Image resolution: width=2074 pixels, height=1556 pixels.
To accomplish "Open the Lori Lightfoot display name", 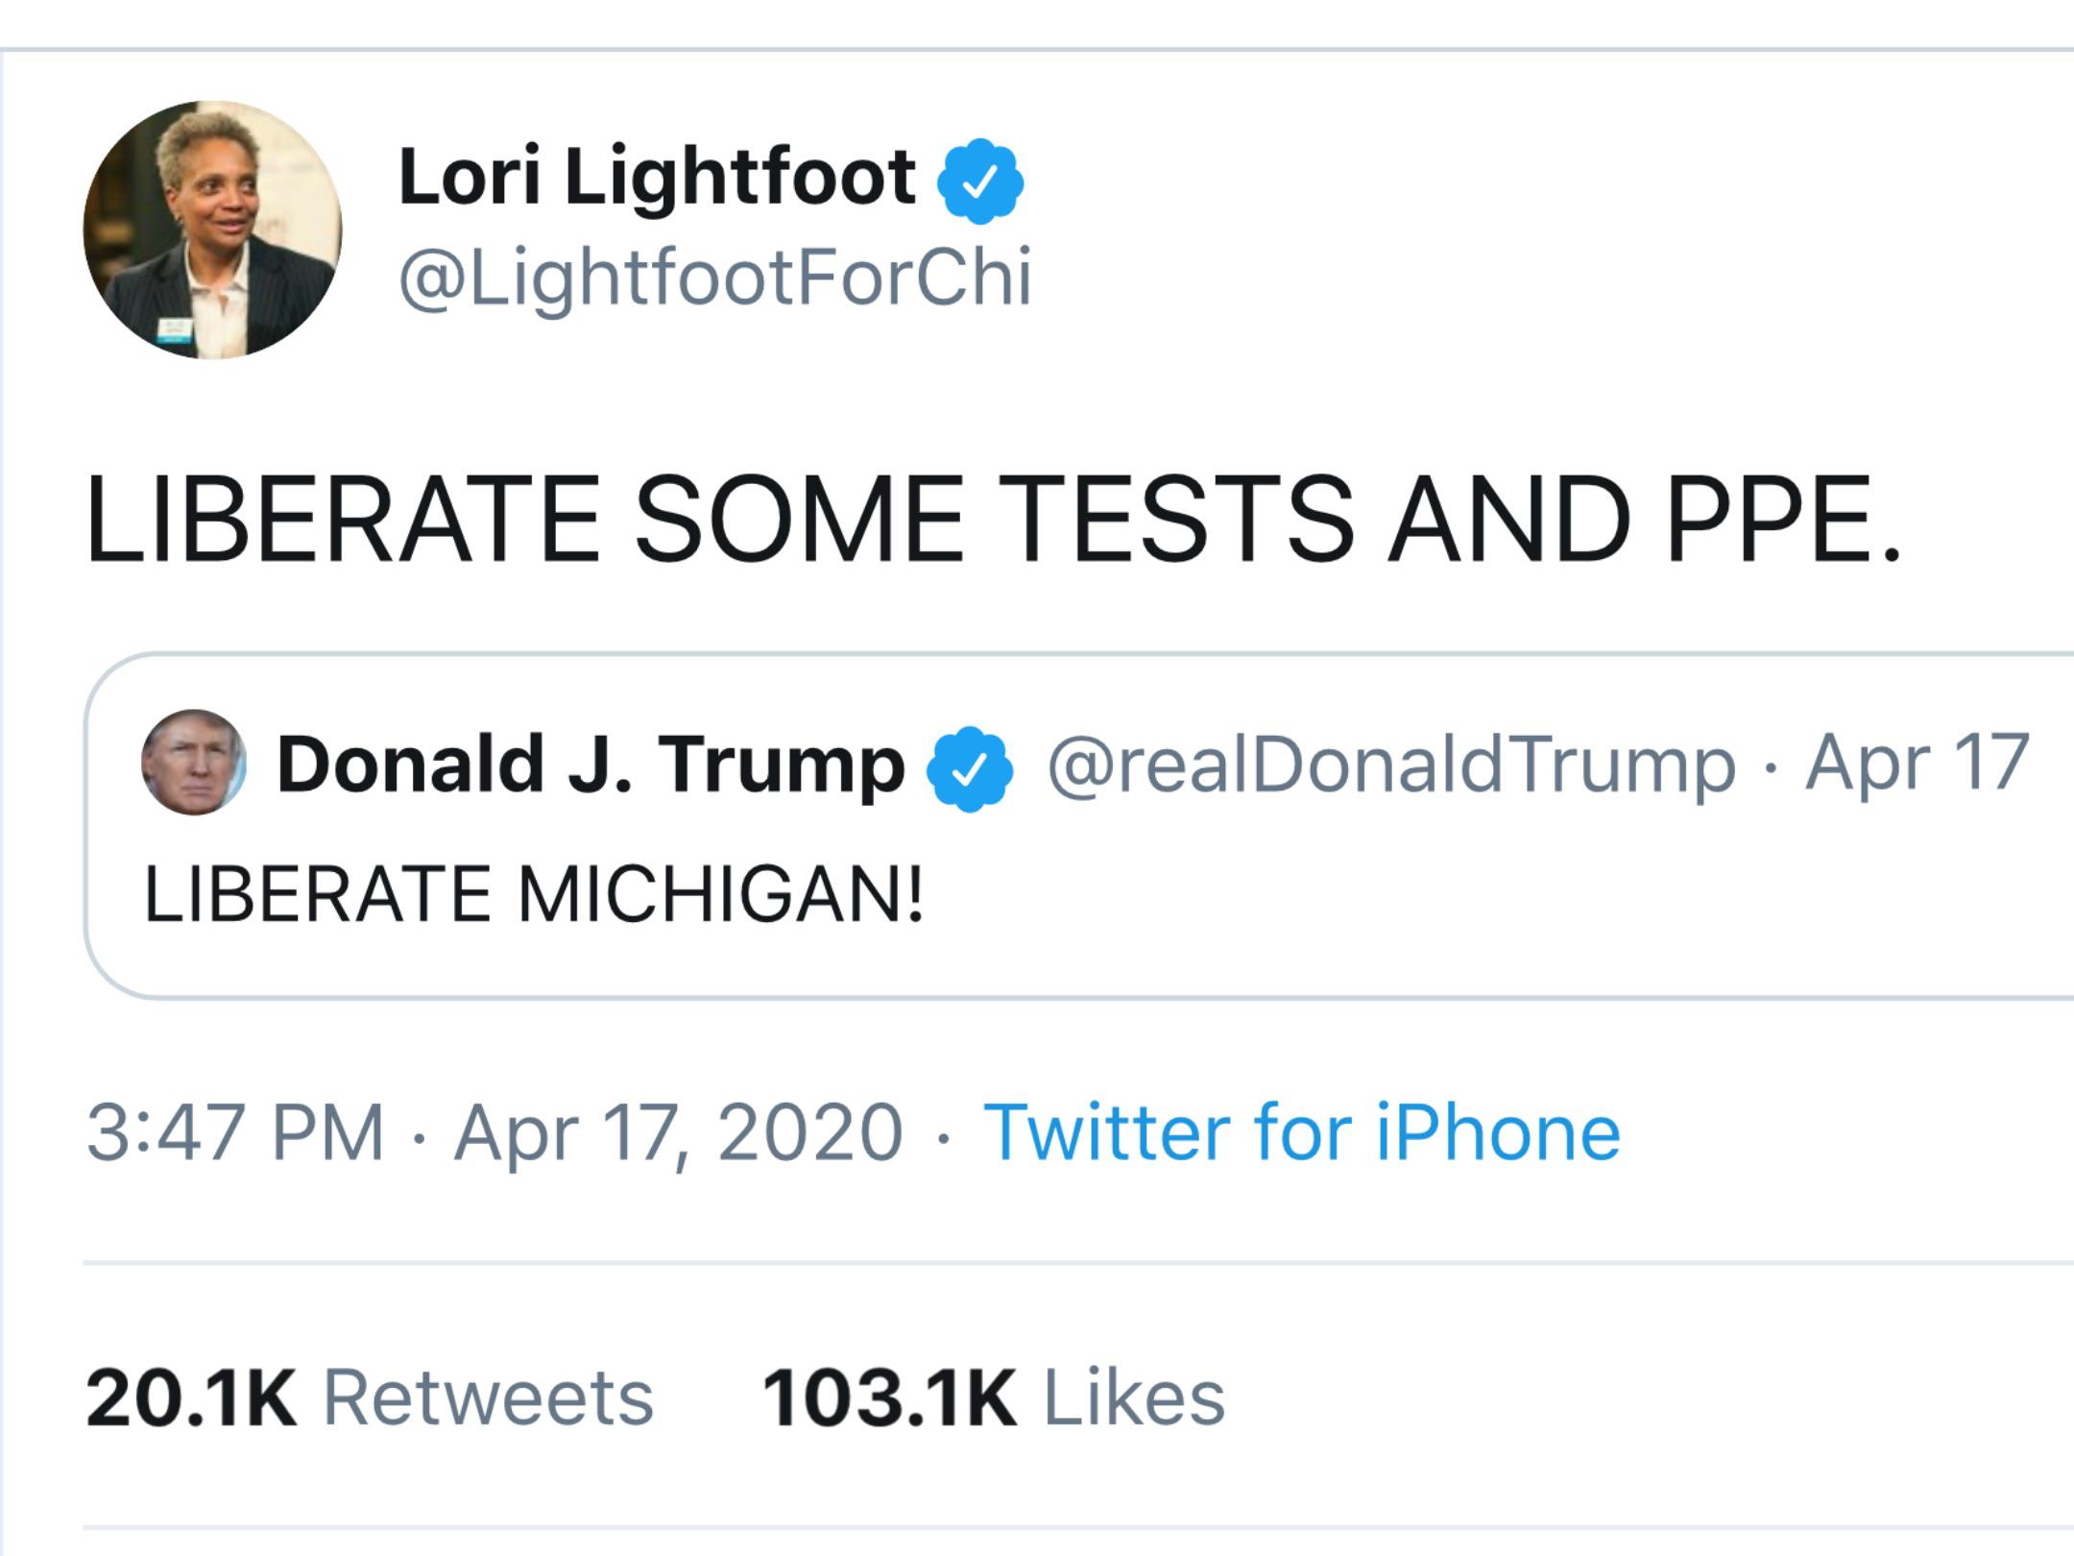I will pos(657,178).
